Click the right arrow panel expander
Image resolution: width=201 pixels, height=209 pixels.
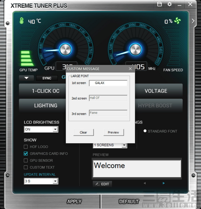193,21
